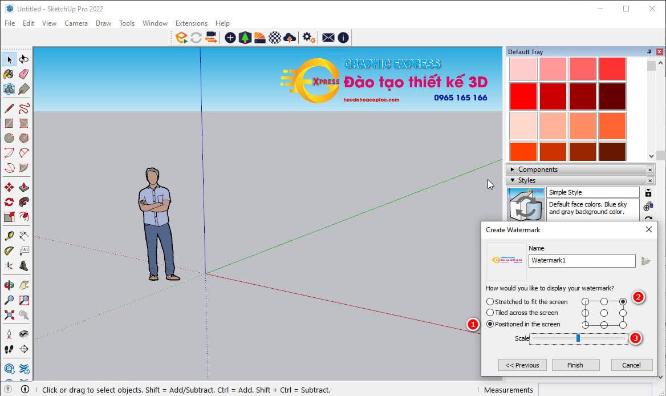This screenshot has width=666, height=396.
Task: Select the Eraser tool
Action: click(23, 74)
